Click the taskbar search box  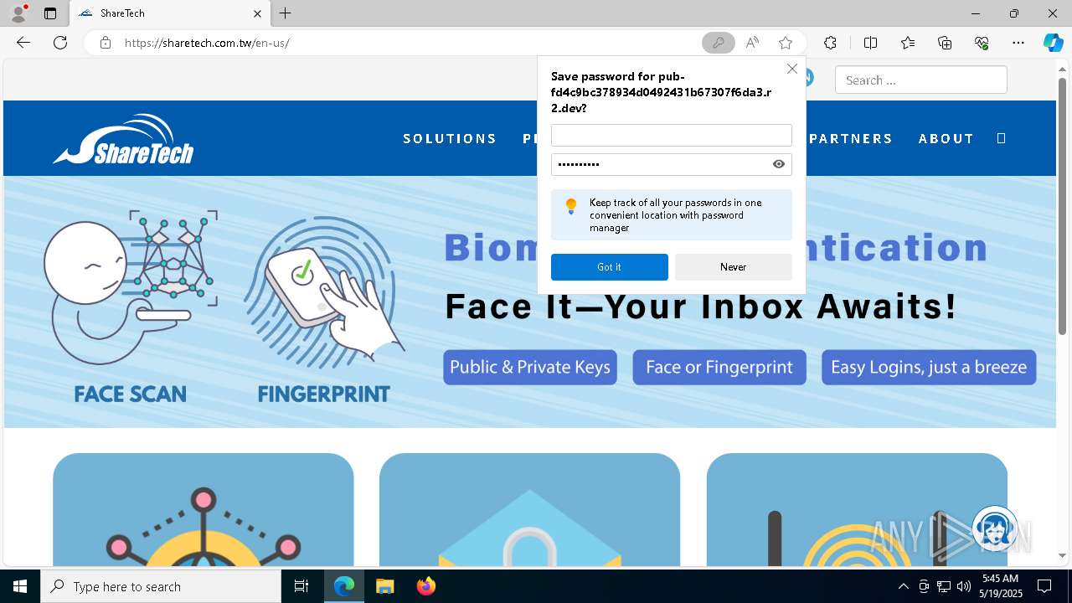tap(161, 586)
